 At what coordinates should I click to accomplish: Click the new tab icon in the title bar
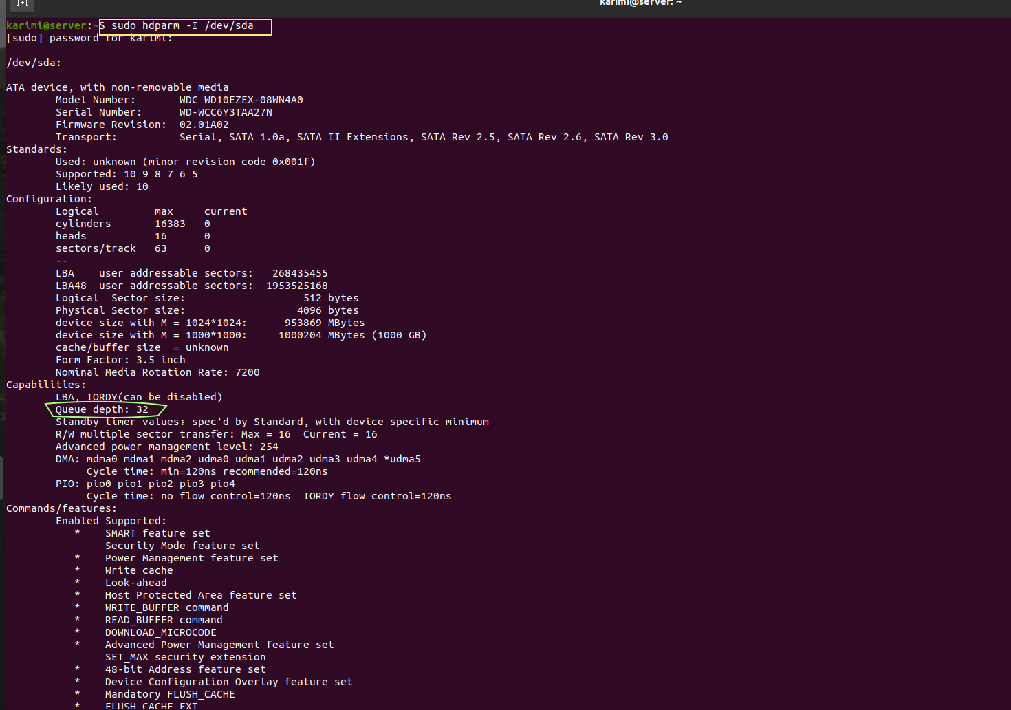[x=22, y=3]
